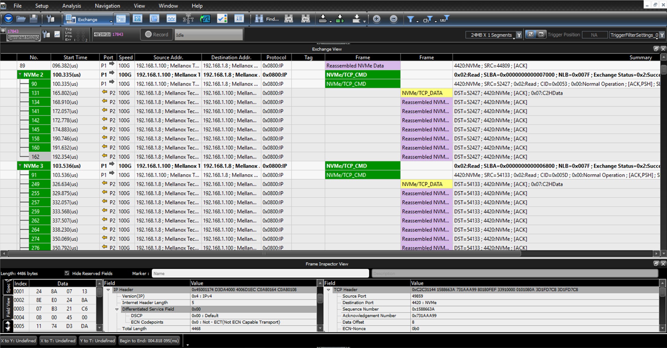
Task: Collapse the NVMe 2 exchange tree row
Action: [20, 75]
